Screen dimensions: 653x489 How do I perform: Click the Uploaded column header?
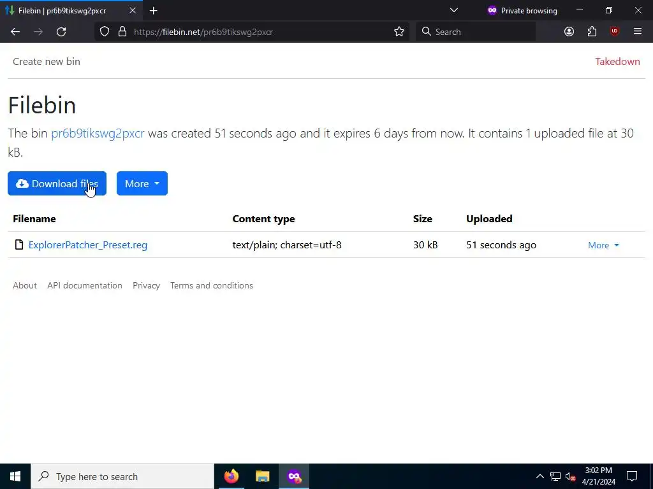coord(489,219)
